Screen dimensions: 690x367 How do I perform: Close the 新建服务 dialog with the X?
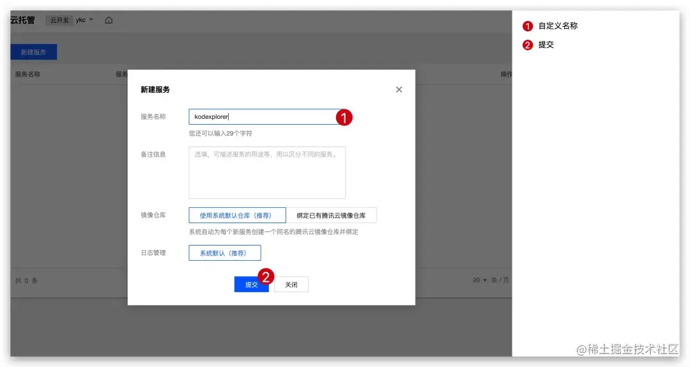tap(399, 90)
